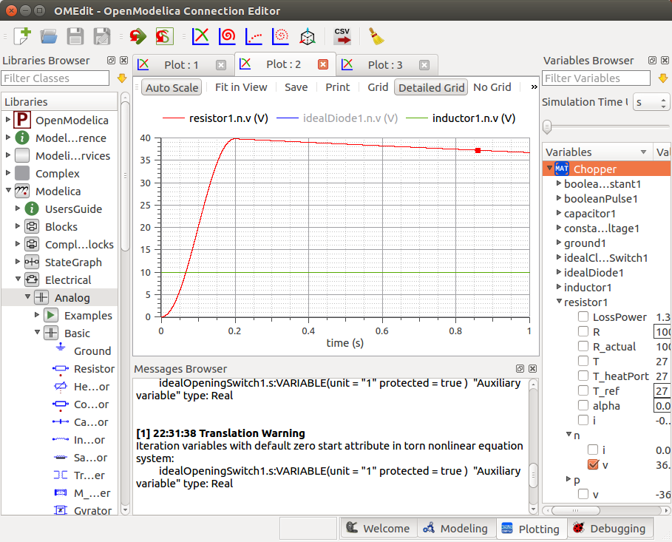The image size is (672, 542).
Task: Uncheck the n.v variable
Action: [x=593, y=464]
